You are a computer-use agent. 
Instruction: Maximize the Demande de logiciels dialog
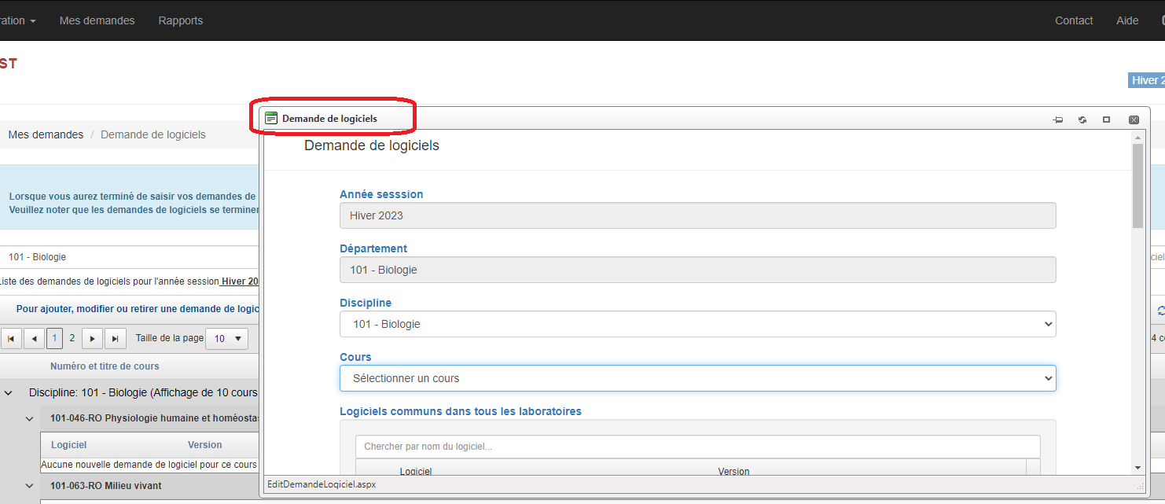tap(1106, 120)
